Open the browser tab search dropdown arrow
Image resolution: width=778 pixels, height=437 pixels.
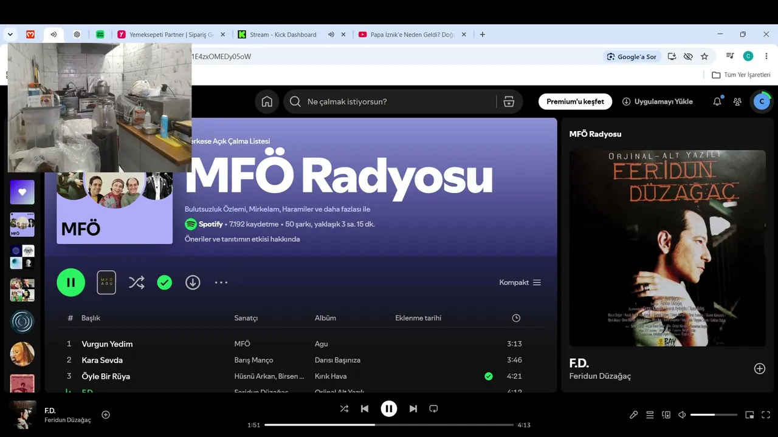pyautogui.click(x=10, y=35)
